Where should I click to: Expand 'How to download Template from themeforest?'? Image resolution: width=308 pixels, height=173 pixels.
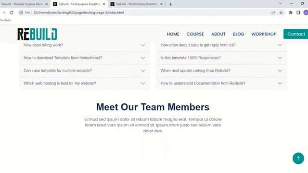(85, 58)
